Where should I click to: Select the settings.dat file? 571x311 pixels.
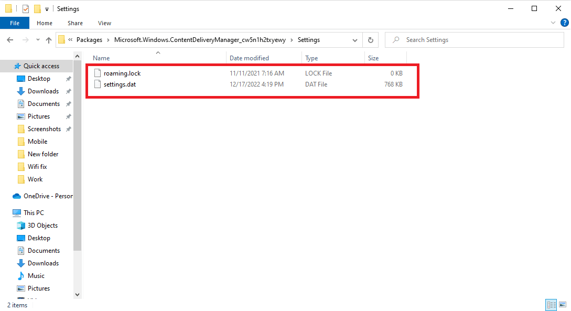coord(120,84)
